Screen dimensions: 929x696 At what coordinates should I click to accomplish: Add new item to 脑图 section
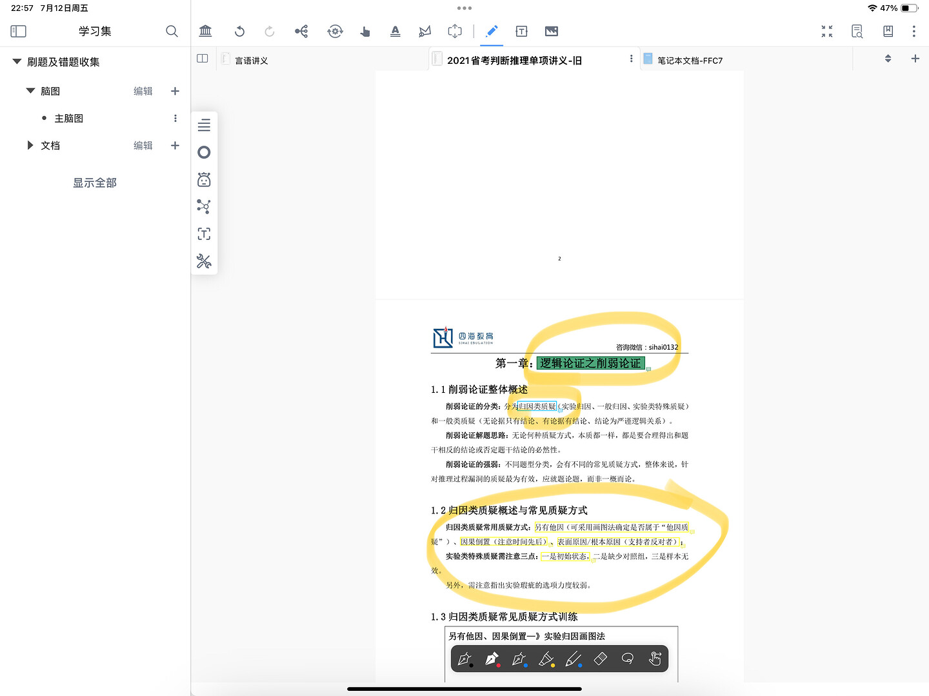[175, 91]
